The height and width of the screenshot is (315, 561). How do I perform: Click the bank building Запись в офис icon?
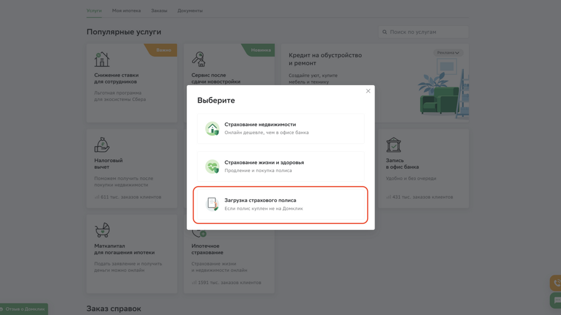pos(393,145)
